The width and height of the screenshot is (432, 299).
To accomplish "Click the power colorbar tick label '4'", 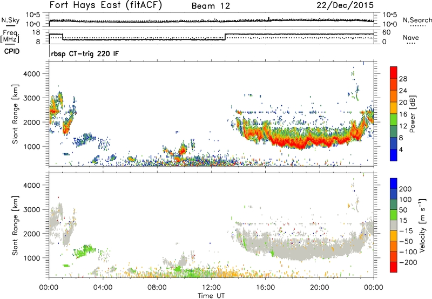I will tap(401, 149).
